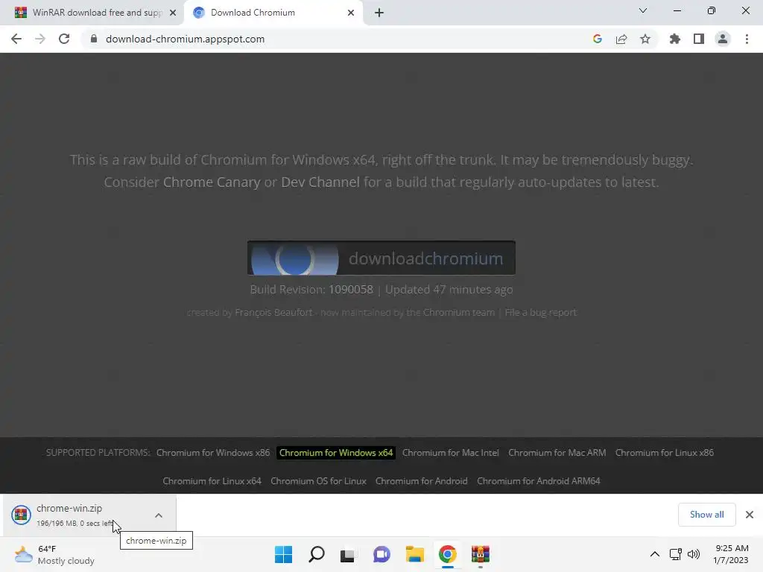View site information lock icon
The width and height of the screenshot is (763, 572).
94,39
